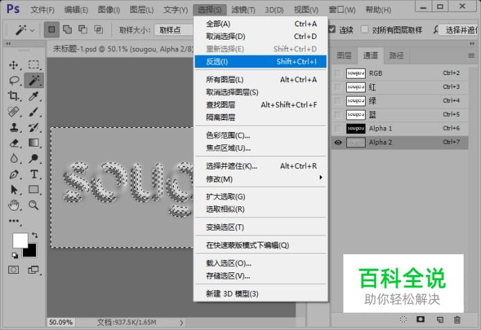Viewport: 481px width, 330px height.
Task: Open the Channels panel options menu
Action: (x=471, y=56)
